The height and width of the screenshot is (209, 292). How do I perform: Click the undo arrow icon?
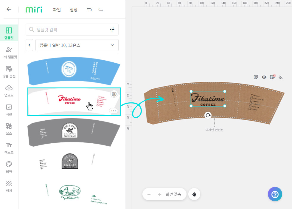[89, 10]
